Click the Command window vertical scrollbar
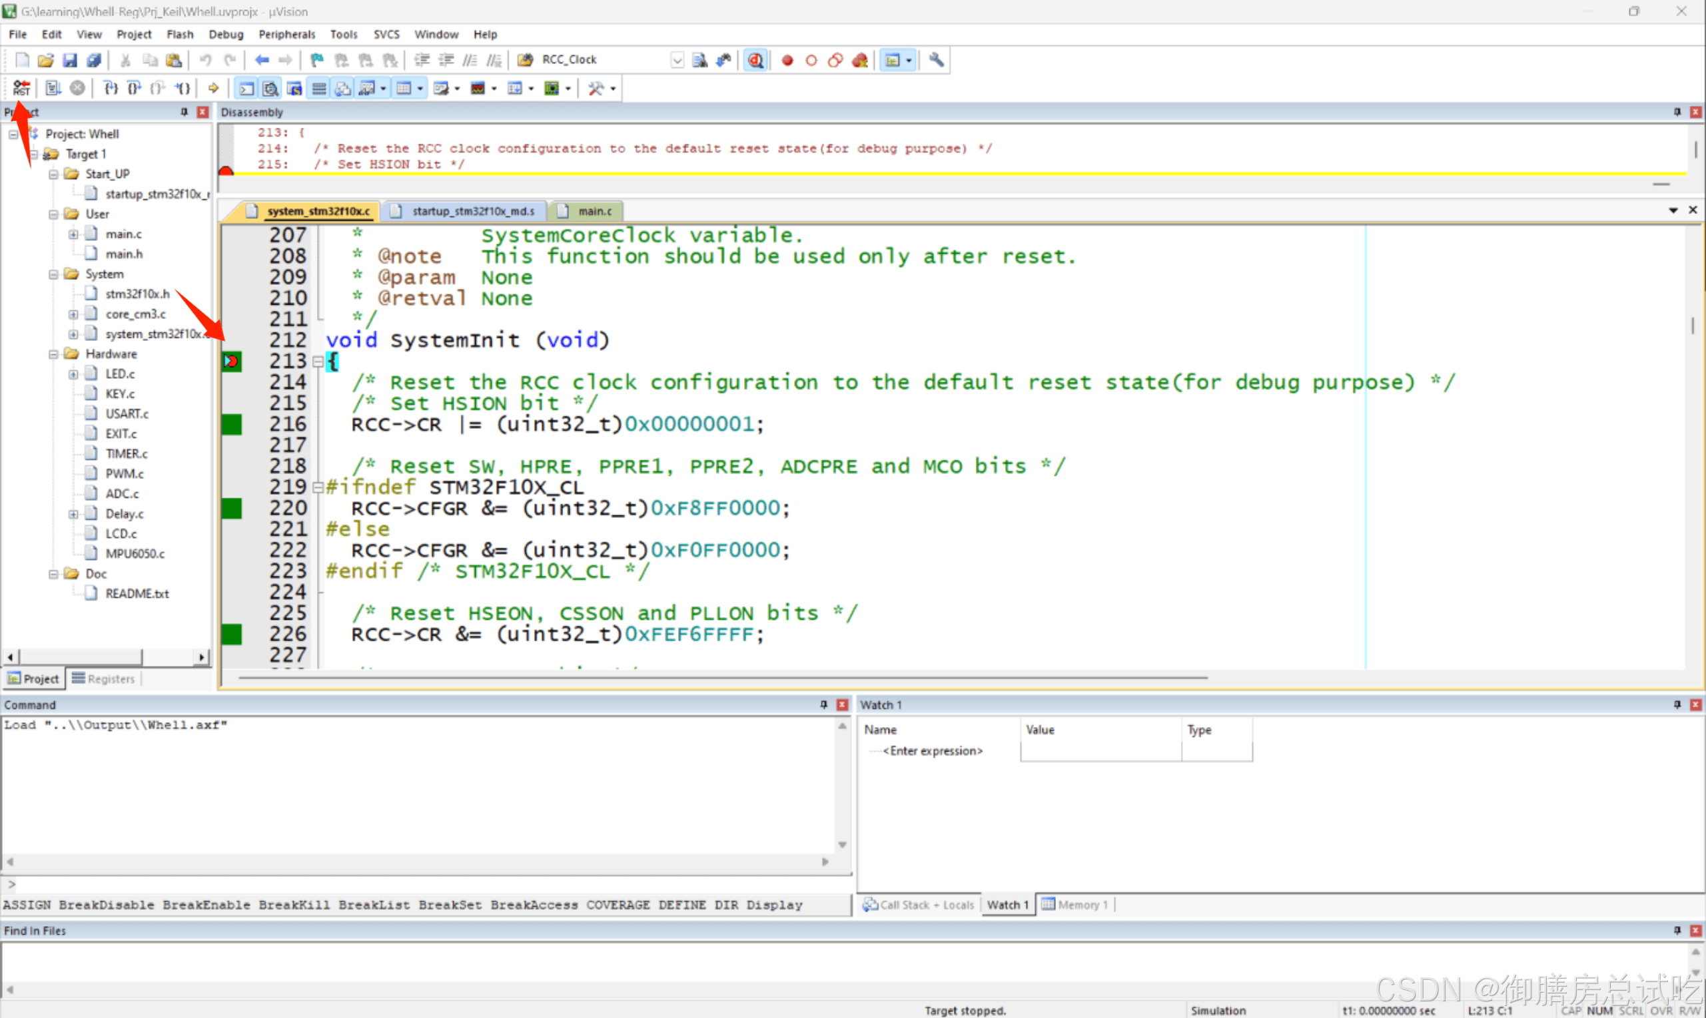This screenshot has width=1706, height=1018. coord(842,786)
